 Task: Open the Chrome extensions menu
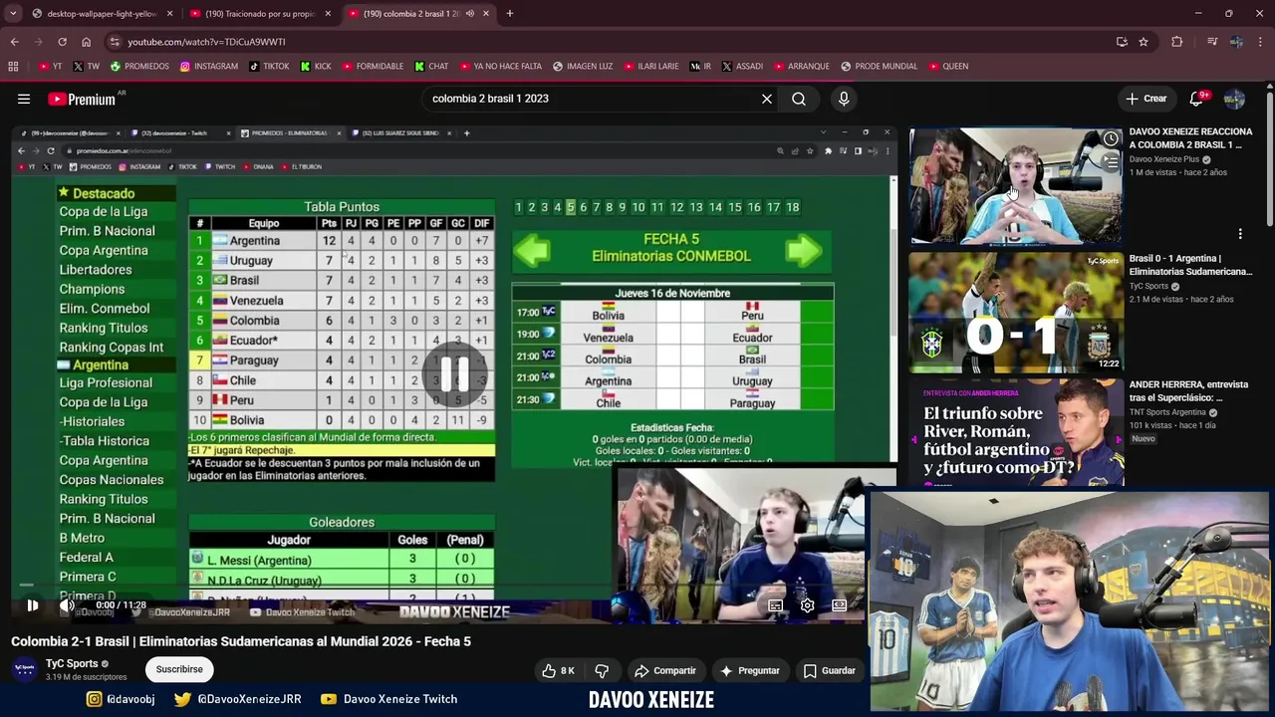1177,42
